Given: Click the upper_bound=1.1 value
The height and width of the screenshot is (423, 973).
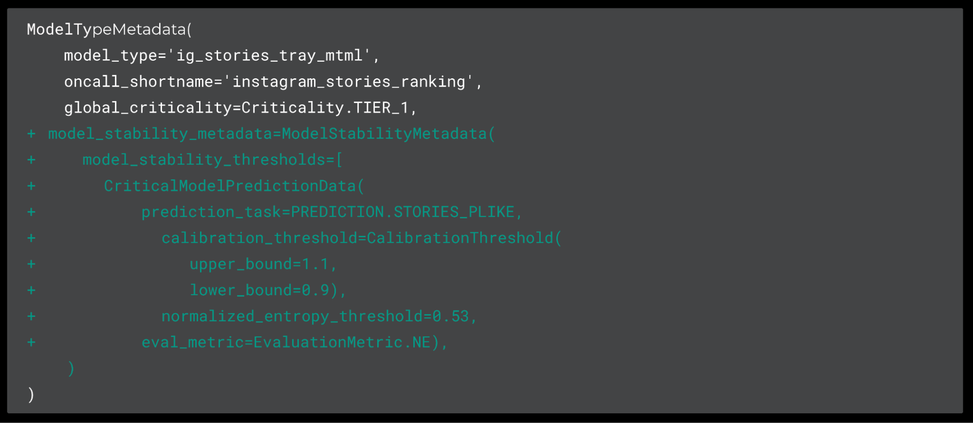Looking at the screenshot, I should (x=259, y=264).
